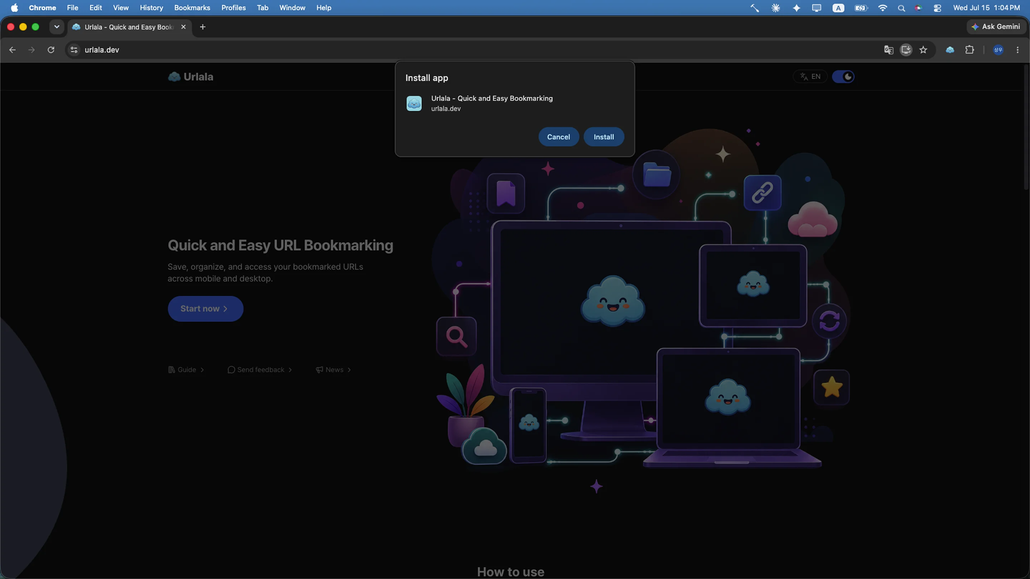
Task: Click the How to use heading
Action: click(x=511, y=572)
